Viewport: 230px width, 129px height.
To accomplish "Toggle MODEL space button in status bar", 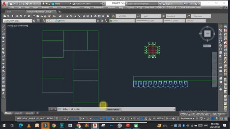I will tap(50, 118).
